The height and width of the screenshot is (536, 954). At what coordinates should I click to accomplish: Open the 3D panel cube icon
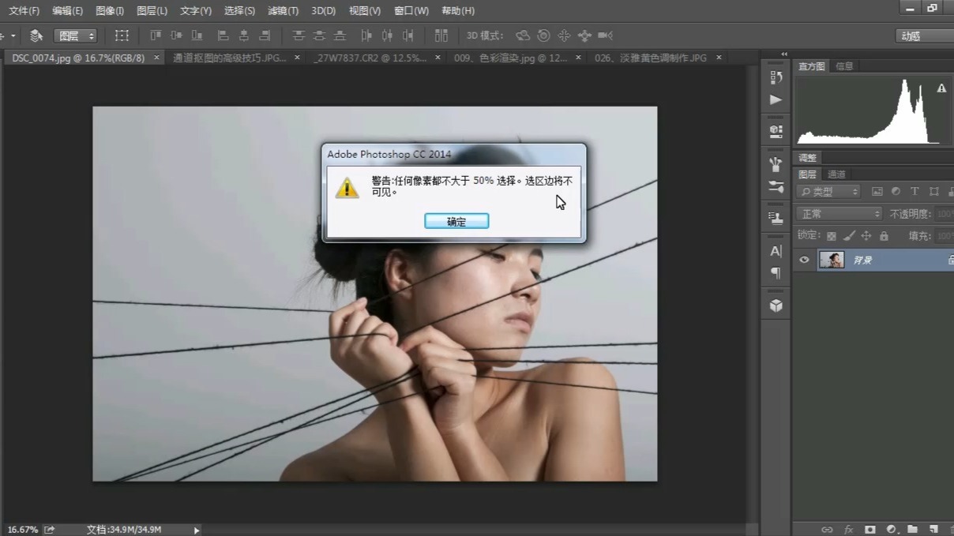pos(775,304)
